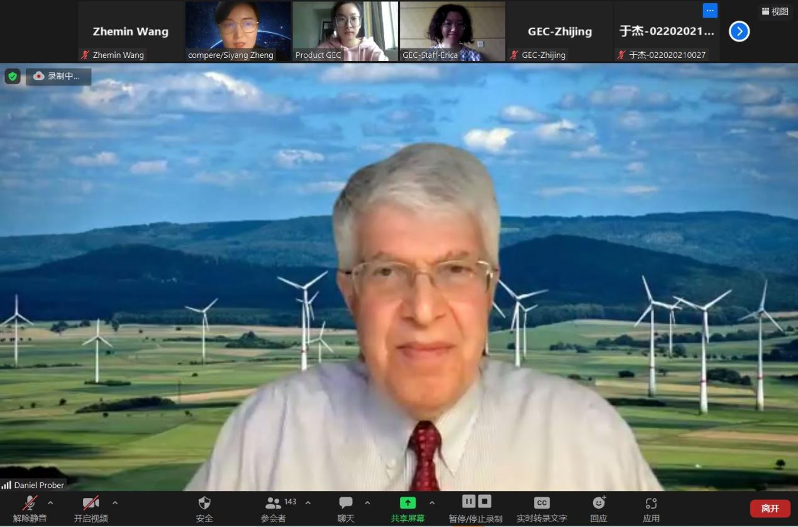Open the Participants (参会者) panel
Image resolution: width=798 pixels, height=527 pixels.
coord(273,503)
